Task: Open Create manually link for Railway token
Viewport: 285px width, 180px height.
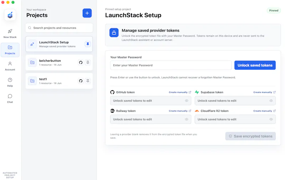Action: pyautogui.click(x=180, y=111)
